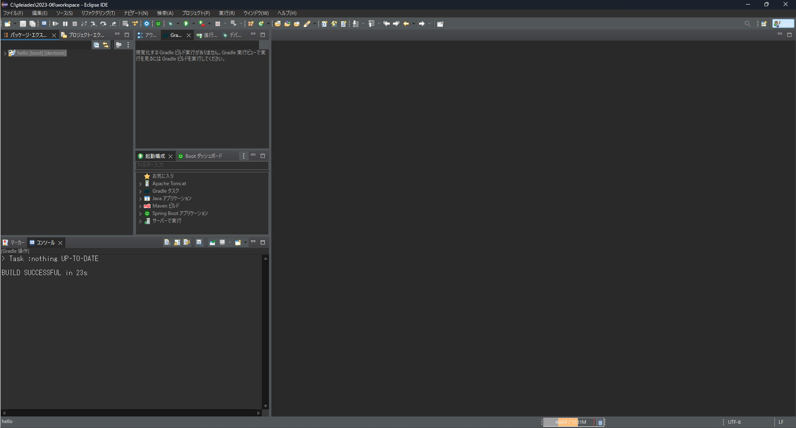Toggle console scroll lock
Image resolution: width=796 pixels, height=428 pixels.
[x=177, y=242]
